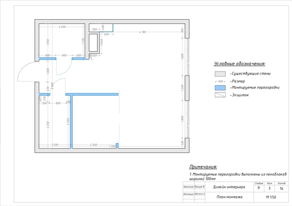Select the Монтируемые перегородки legend text

pos(255,87)
